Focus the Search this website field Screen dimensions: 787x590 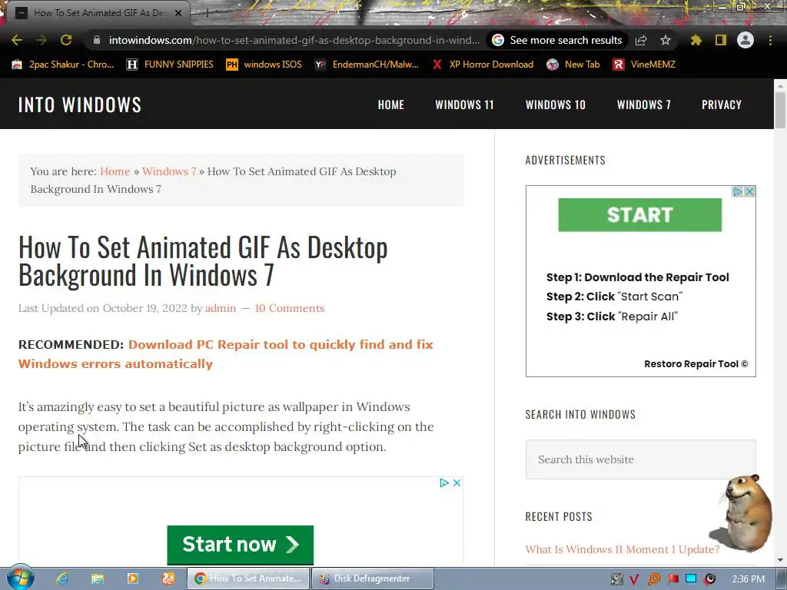[640, 459]
